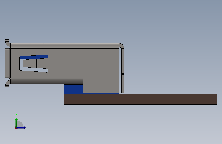Select the front opening rim plate
Image resolution: width=222 pixels, height=144 pixels.
point(7,63)
